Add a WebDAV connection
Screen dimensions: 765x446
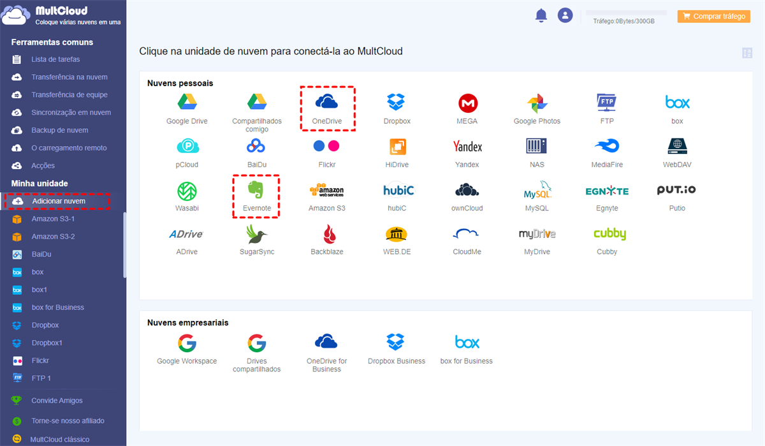[677, 152]
